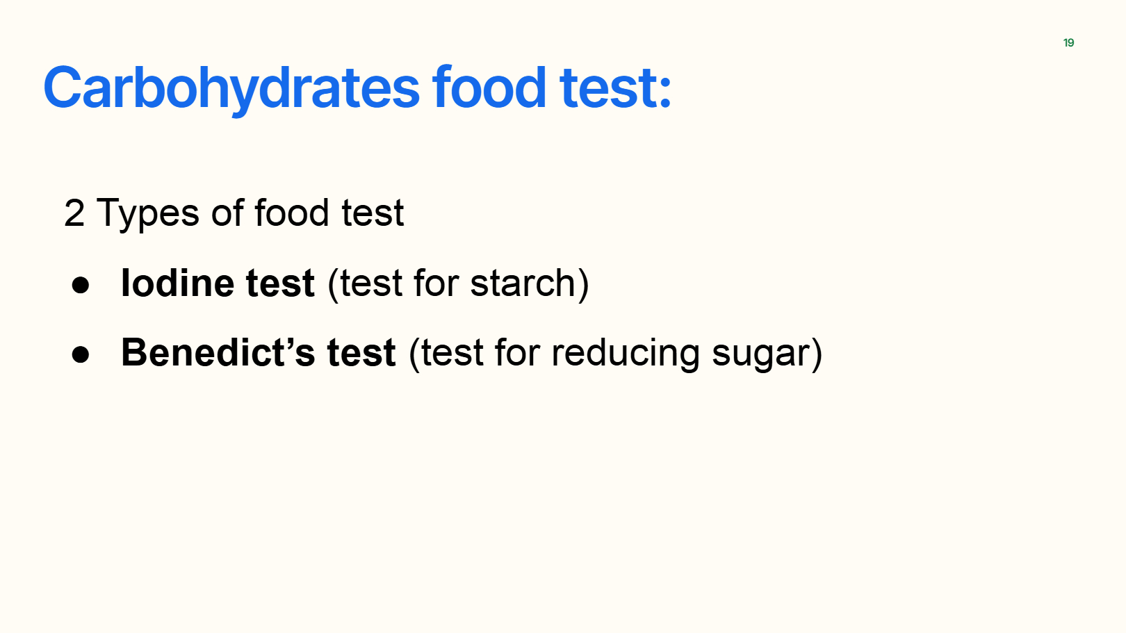The height and width of the screenshot is (633, 1126).
Task: Click "test:" at the title's end
Action: tap(615, 88)
